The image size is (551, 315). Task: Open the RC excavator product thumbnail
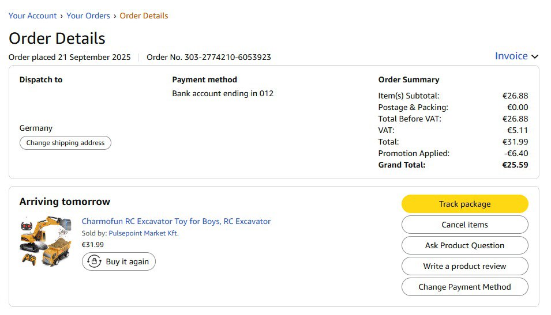pos(46,241)
